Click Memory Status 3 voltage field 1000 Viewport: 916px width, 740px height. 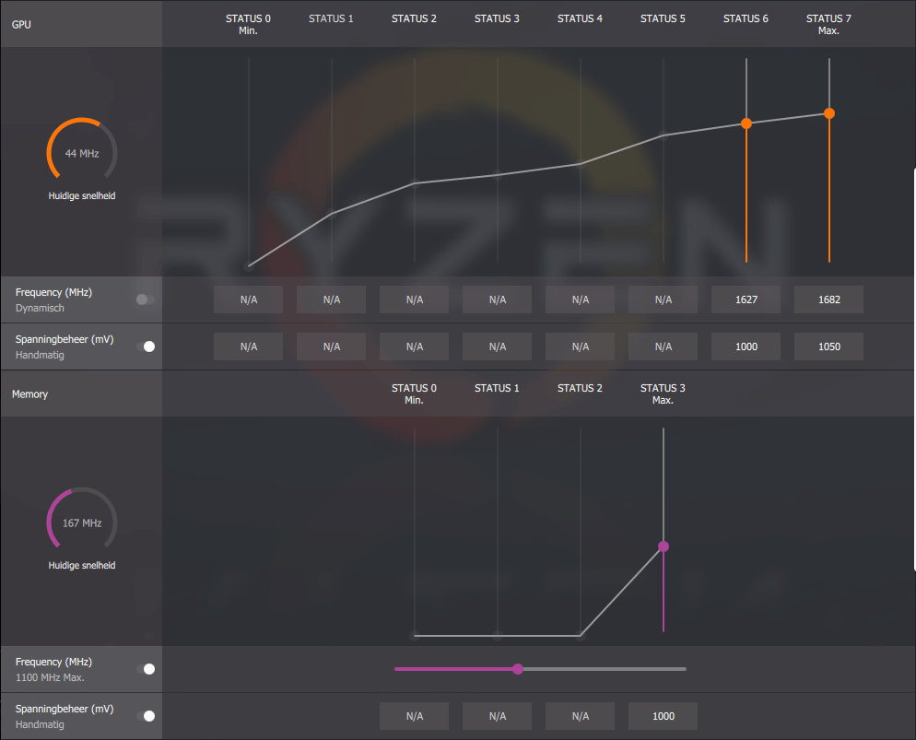pos(664,716)
